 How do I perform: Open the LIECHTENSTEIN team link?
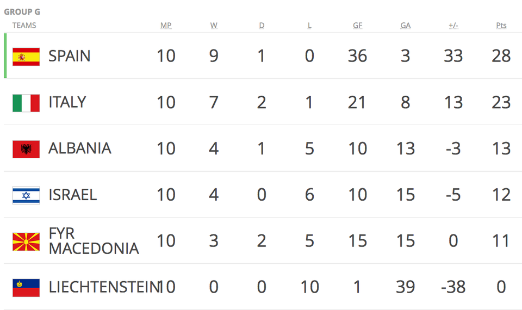coord(103,287)
